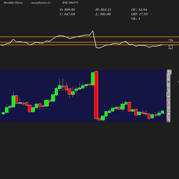Click the 341 level label
Viewport: 179px width, 179px height.
coord(171,48)
